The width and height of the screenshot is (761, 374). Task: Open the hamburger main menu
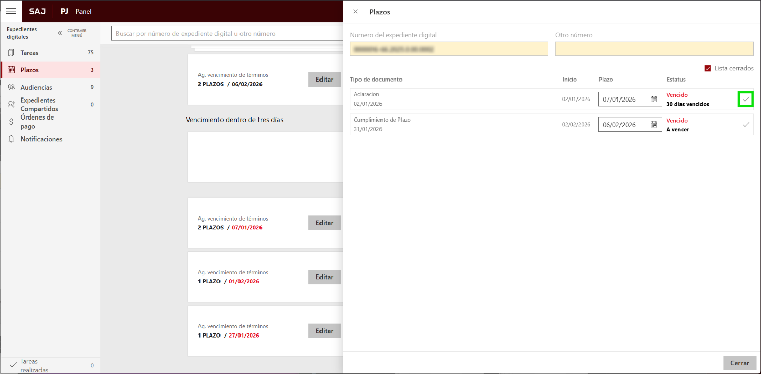point(11,11)
